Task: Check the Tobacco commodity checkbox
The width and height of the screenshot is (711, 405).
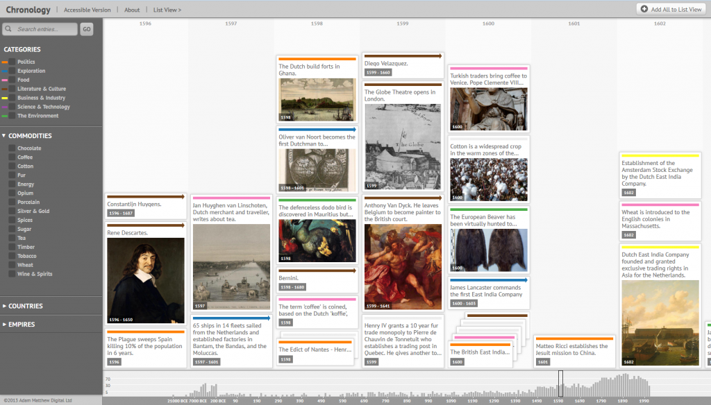Action: [x=12, y=256]
